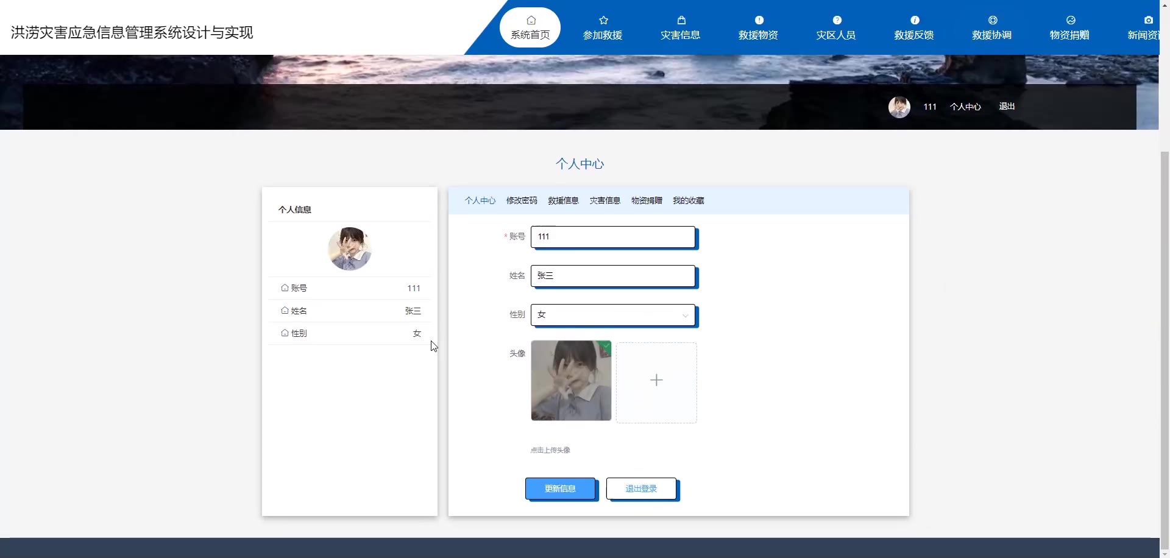The width and height of the screenshot is (1170, 558).
Task: Click the page title 洪涝灾害应急信息管理系统设计与实现
Action: [x=132, y=32]
